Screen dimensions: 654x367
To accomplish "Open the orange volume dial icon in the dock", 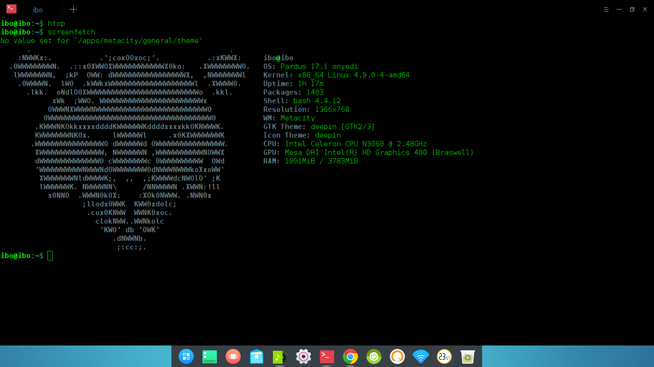I will point(397,356).
